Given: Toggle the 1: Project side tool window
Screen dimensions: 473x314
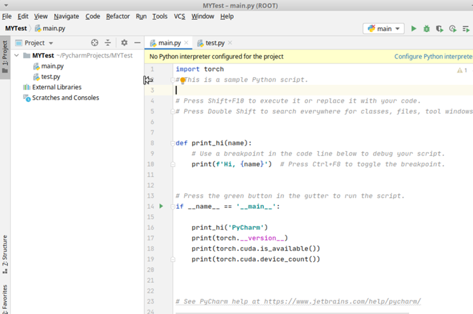Looking at the screenshot, I should pyautogui.click(x=5, y=57).
